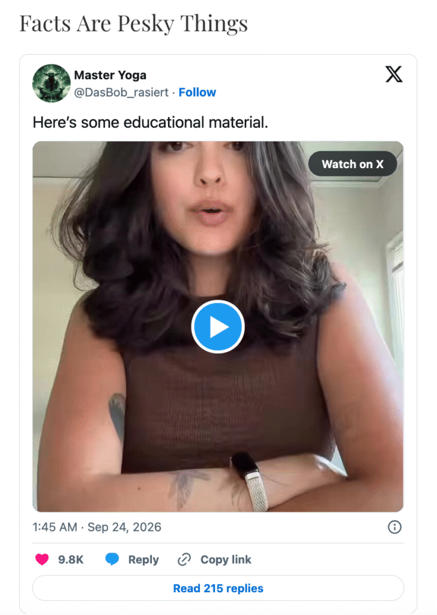Click the 1:45 AM Sep 24, 2026 timestamp
The height and width of the screenshot is (615, 437).
coord(97,527)
